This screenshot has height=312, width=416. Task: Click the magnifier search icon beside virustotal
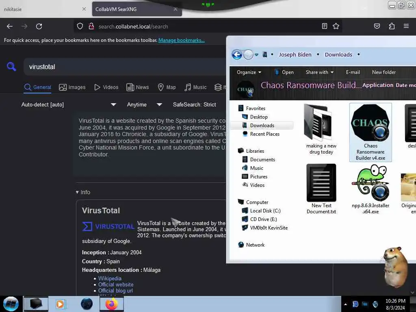click(x=11, y=66)
